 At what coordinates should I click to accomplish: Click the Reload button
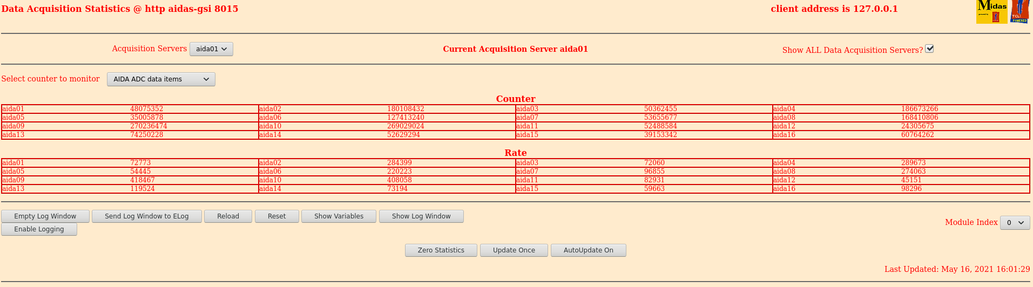[x=228, y=216]
